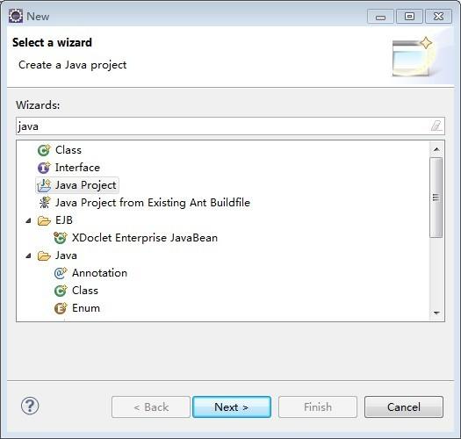
Task: Click the Next button
Action: (232, 407)
